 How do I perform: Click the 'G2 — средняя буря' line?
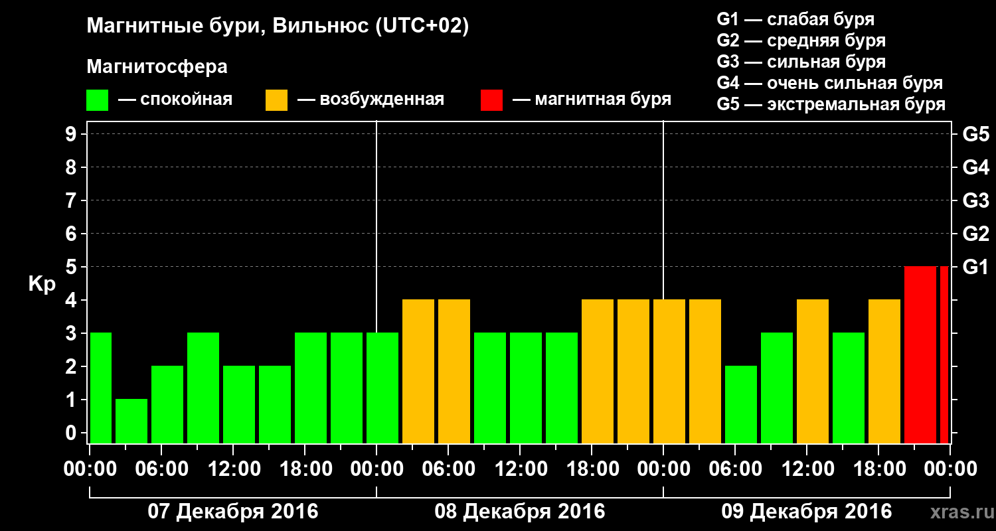point(801,40)
